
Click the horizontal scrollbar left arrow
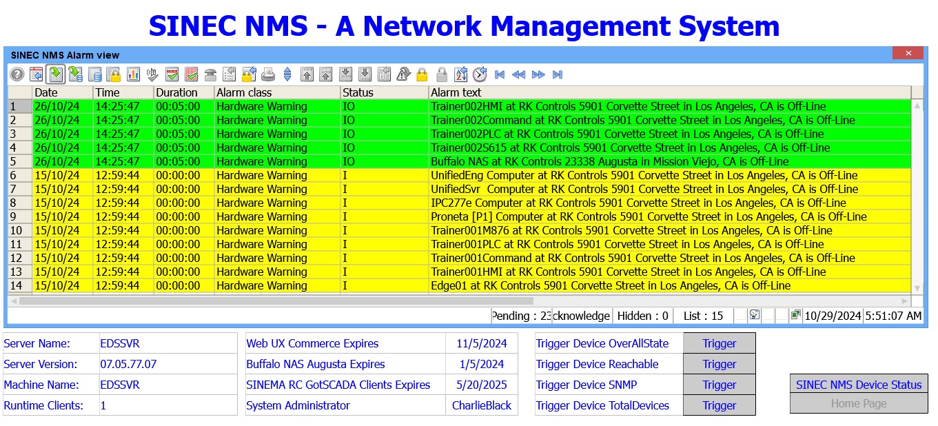click(13, 301)
